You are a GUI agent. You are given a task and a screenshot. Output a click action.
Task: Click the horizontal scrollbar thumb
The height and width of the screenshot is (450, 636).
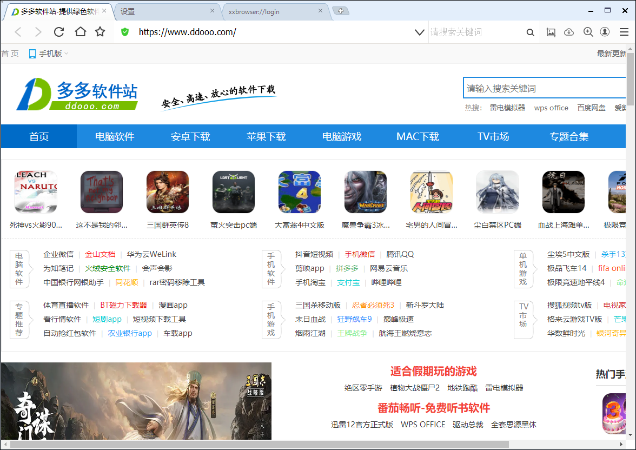point(260,444)
